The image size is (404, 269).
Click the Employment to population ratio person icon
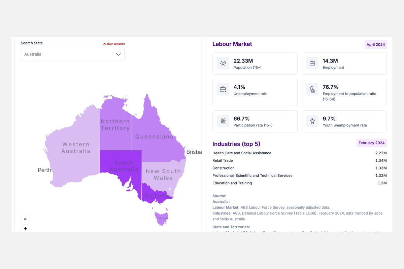point(312,89)
